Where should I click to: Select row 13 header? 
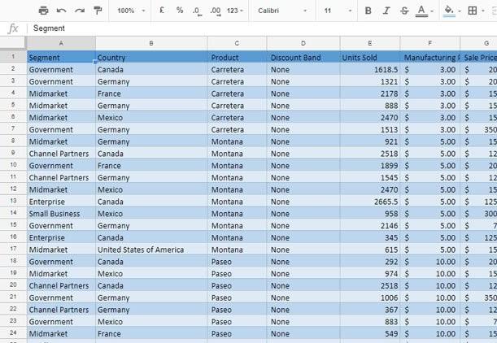pyautogui.click(x=13, y=201)
